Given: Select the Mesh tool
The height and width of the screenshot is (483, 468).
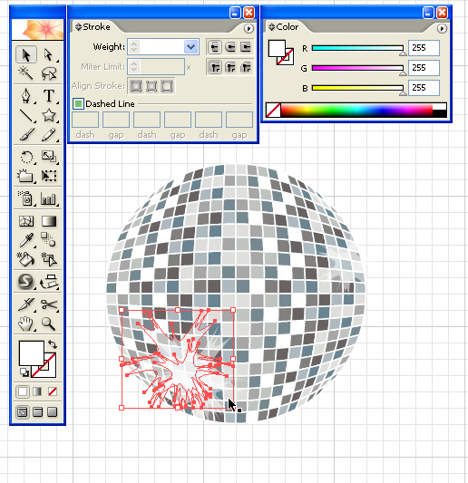Looking at the screenshot, I should pyautogui.click(x=26, y=221).
